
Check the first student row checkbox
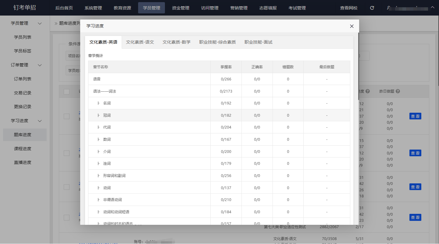point(66,116)
